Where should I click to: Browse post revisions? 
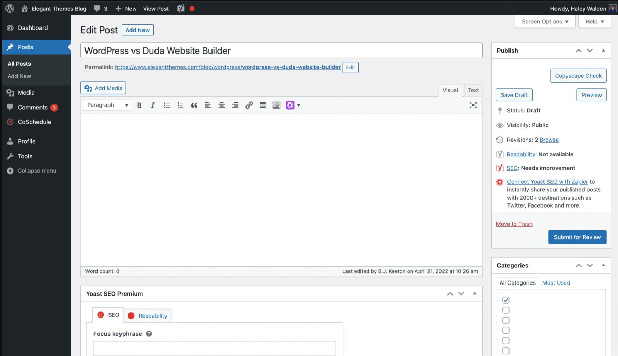point(549,140)
